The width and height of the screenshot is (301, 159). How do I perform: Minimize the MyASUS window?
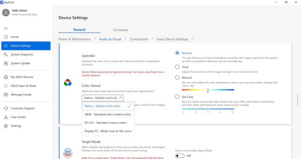tap(277, 2)
